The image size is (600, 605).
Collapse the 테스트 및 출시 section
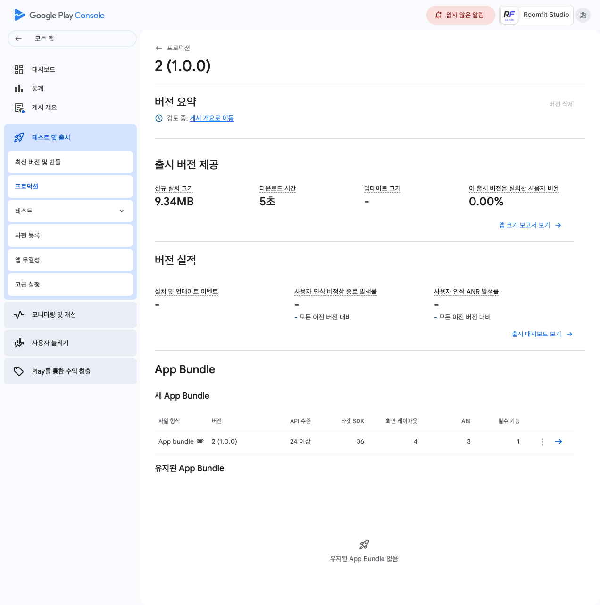tap(70, 138)
